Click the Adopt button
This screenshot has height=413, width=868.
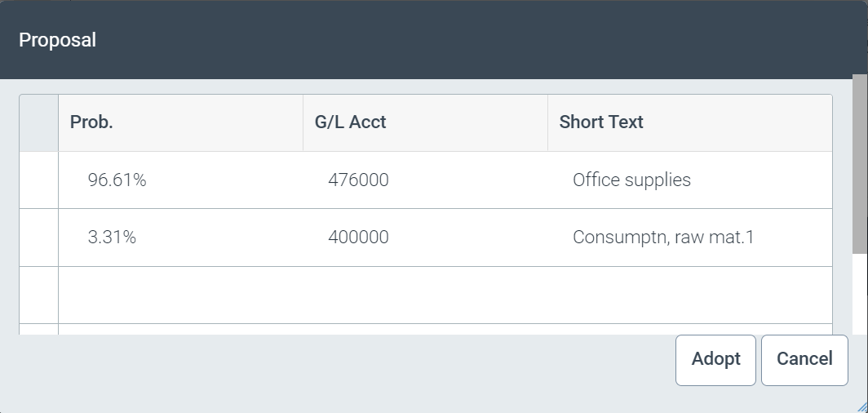[715, 359]
